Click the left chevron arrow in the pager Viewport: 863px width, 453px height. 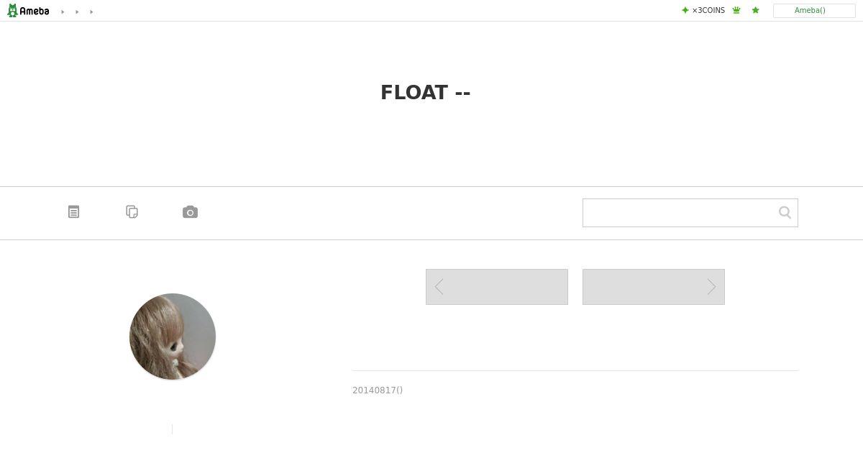439,287
